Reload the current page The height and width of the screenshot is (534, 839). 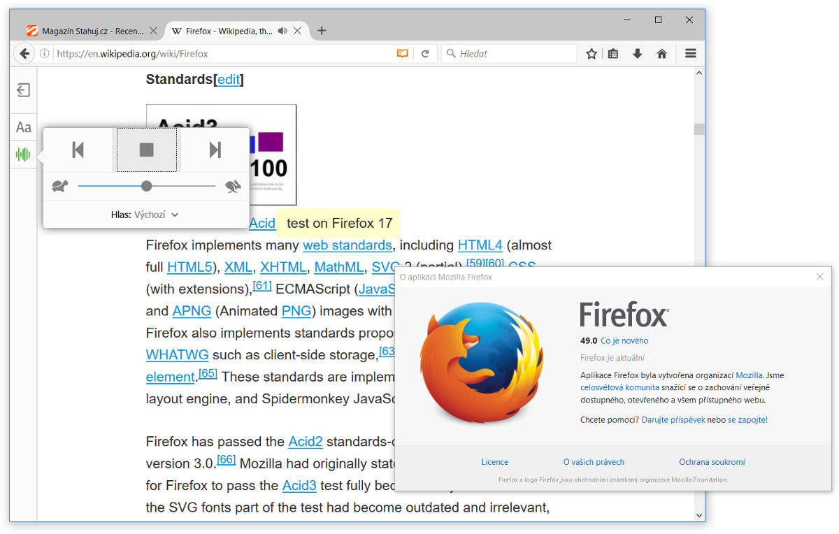coord(424,54)
